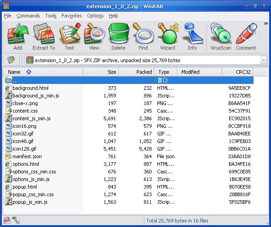
Task: Select icon16.png image icon
Action: (x=8, y=126)
